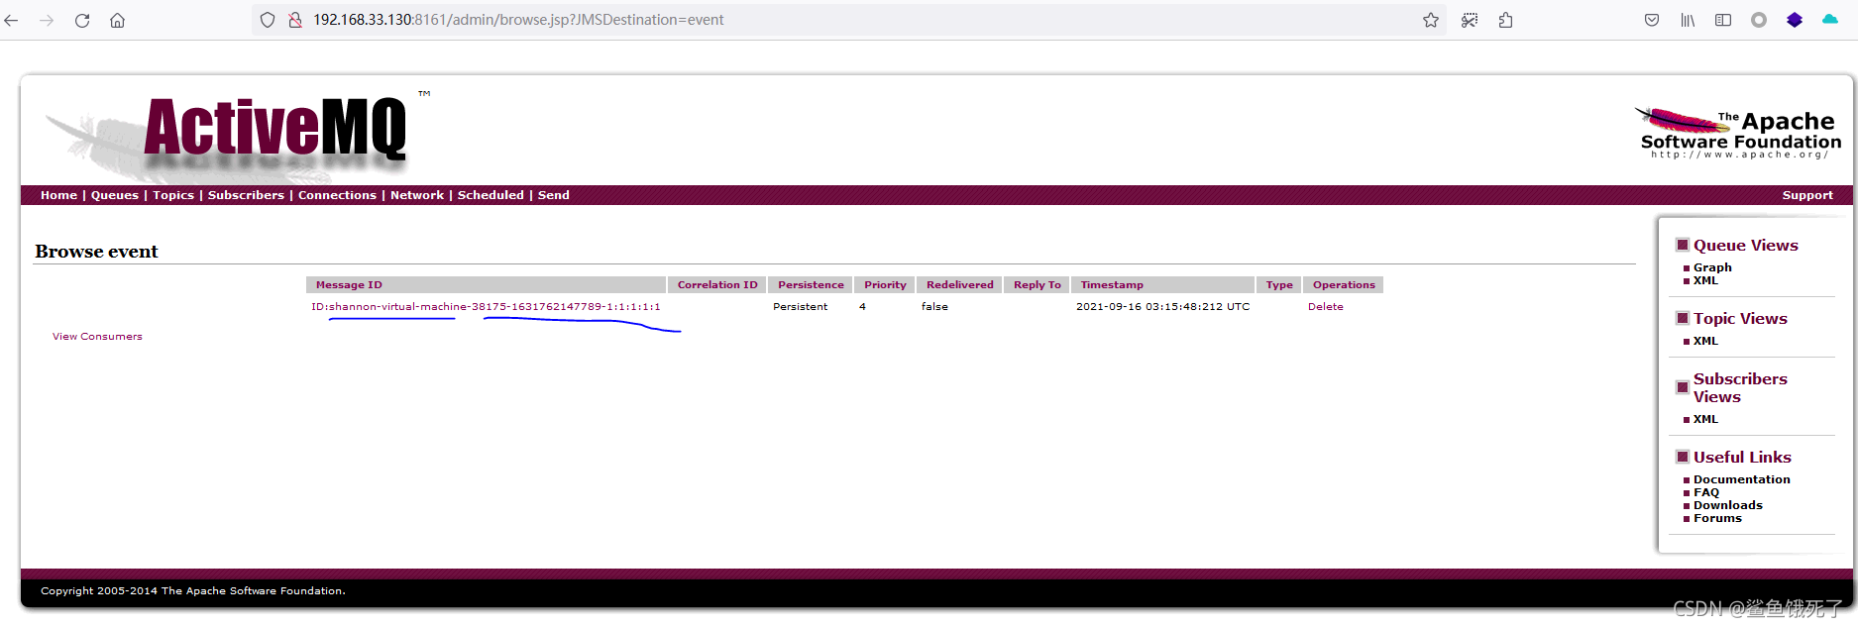The width and height of the screenshot is (1858, 627).
Task: Open the extensions puzzle icon
Action: [x=1505, y=20]
